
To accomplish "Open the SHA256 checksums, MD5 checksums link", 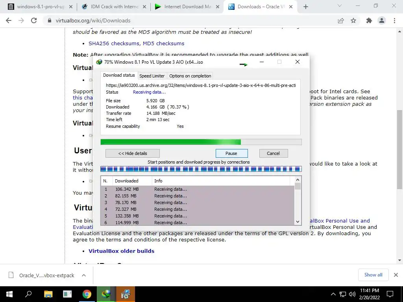I will pos(137,44).
